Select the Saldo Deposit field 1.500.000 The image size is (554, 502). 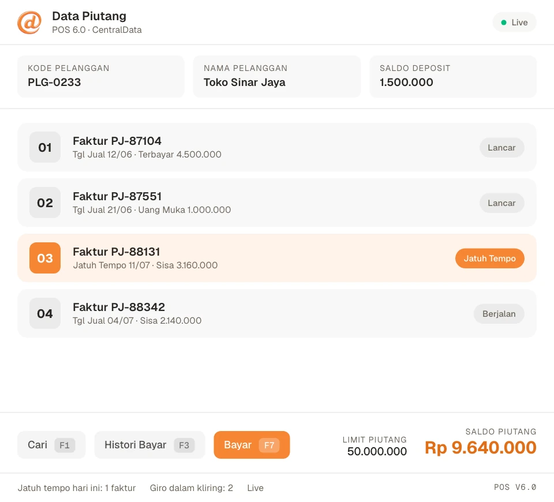tap(452, 76)
